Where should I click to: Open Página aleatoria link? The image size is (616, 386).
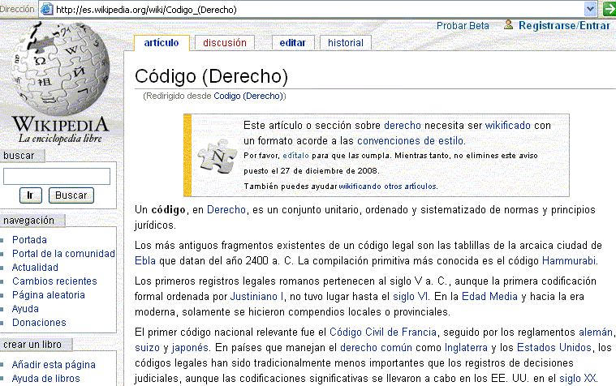click(x=49, y=295)
